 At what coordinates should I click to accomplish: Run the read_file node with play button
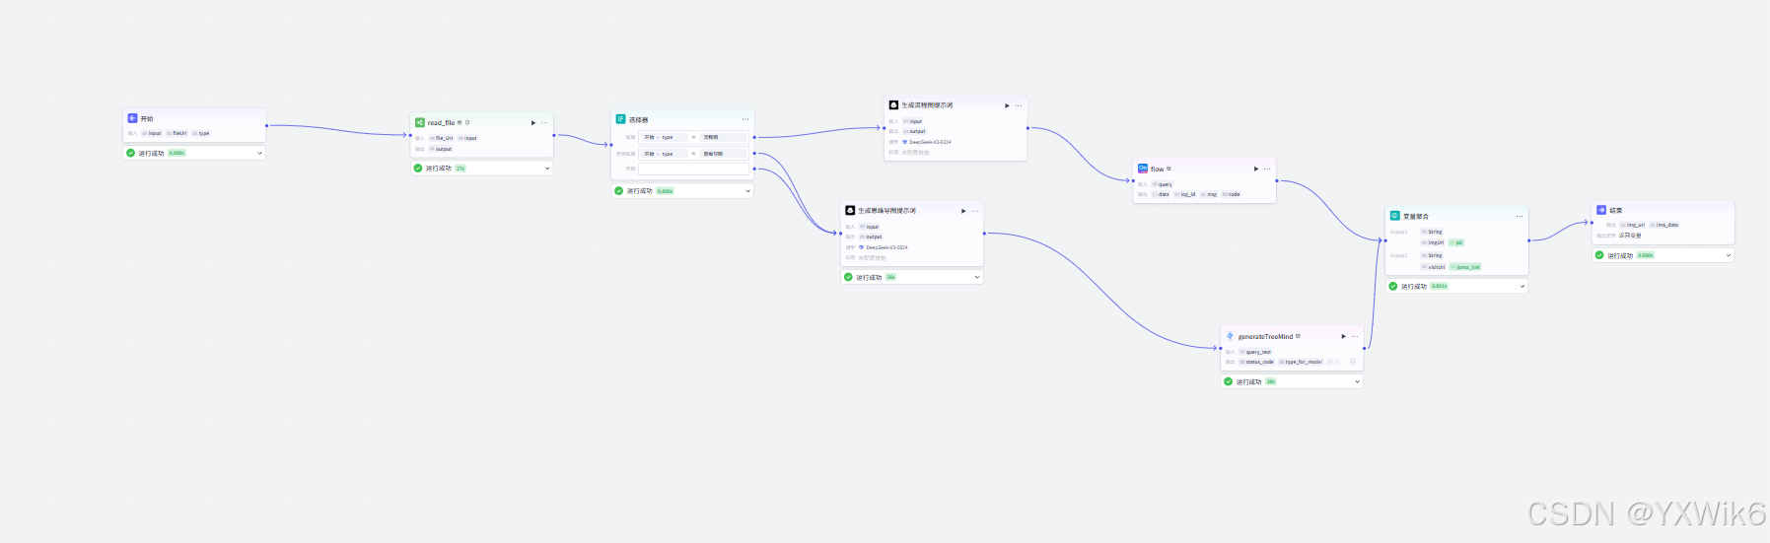pyautogui.click(x=533, y=123)
